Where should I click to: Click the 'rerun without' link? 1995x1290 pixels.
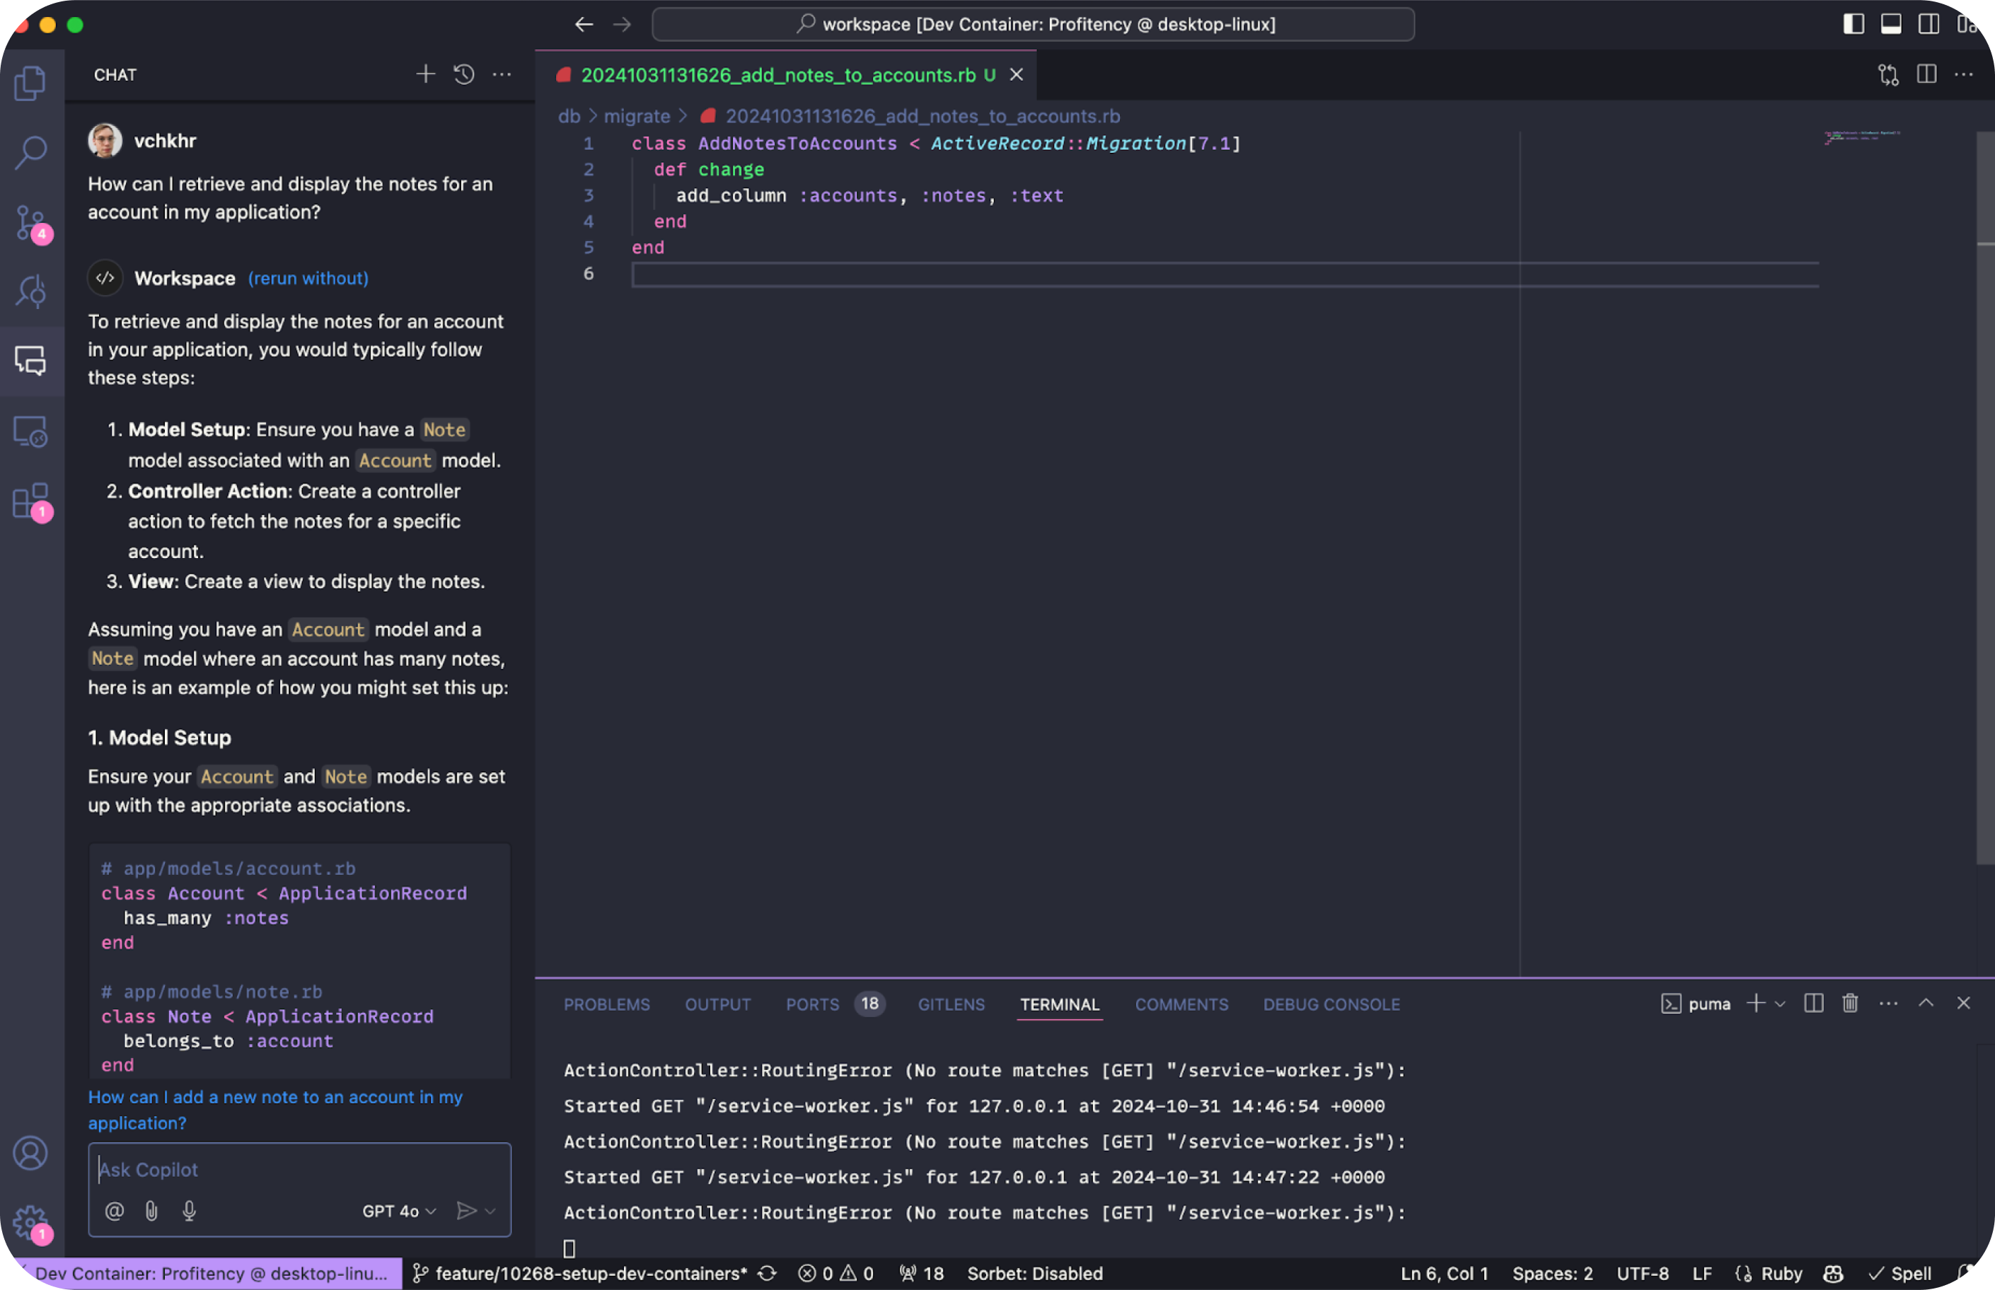pyautogui.click(x=308, y=278)
